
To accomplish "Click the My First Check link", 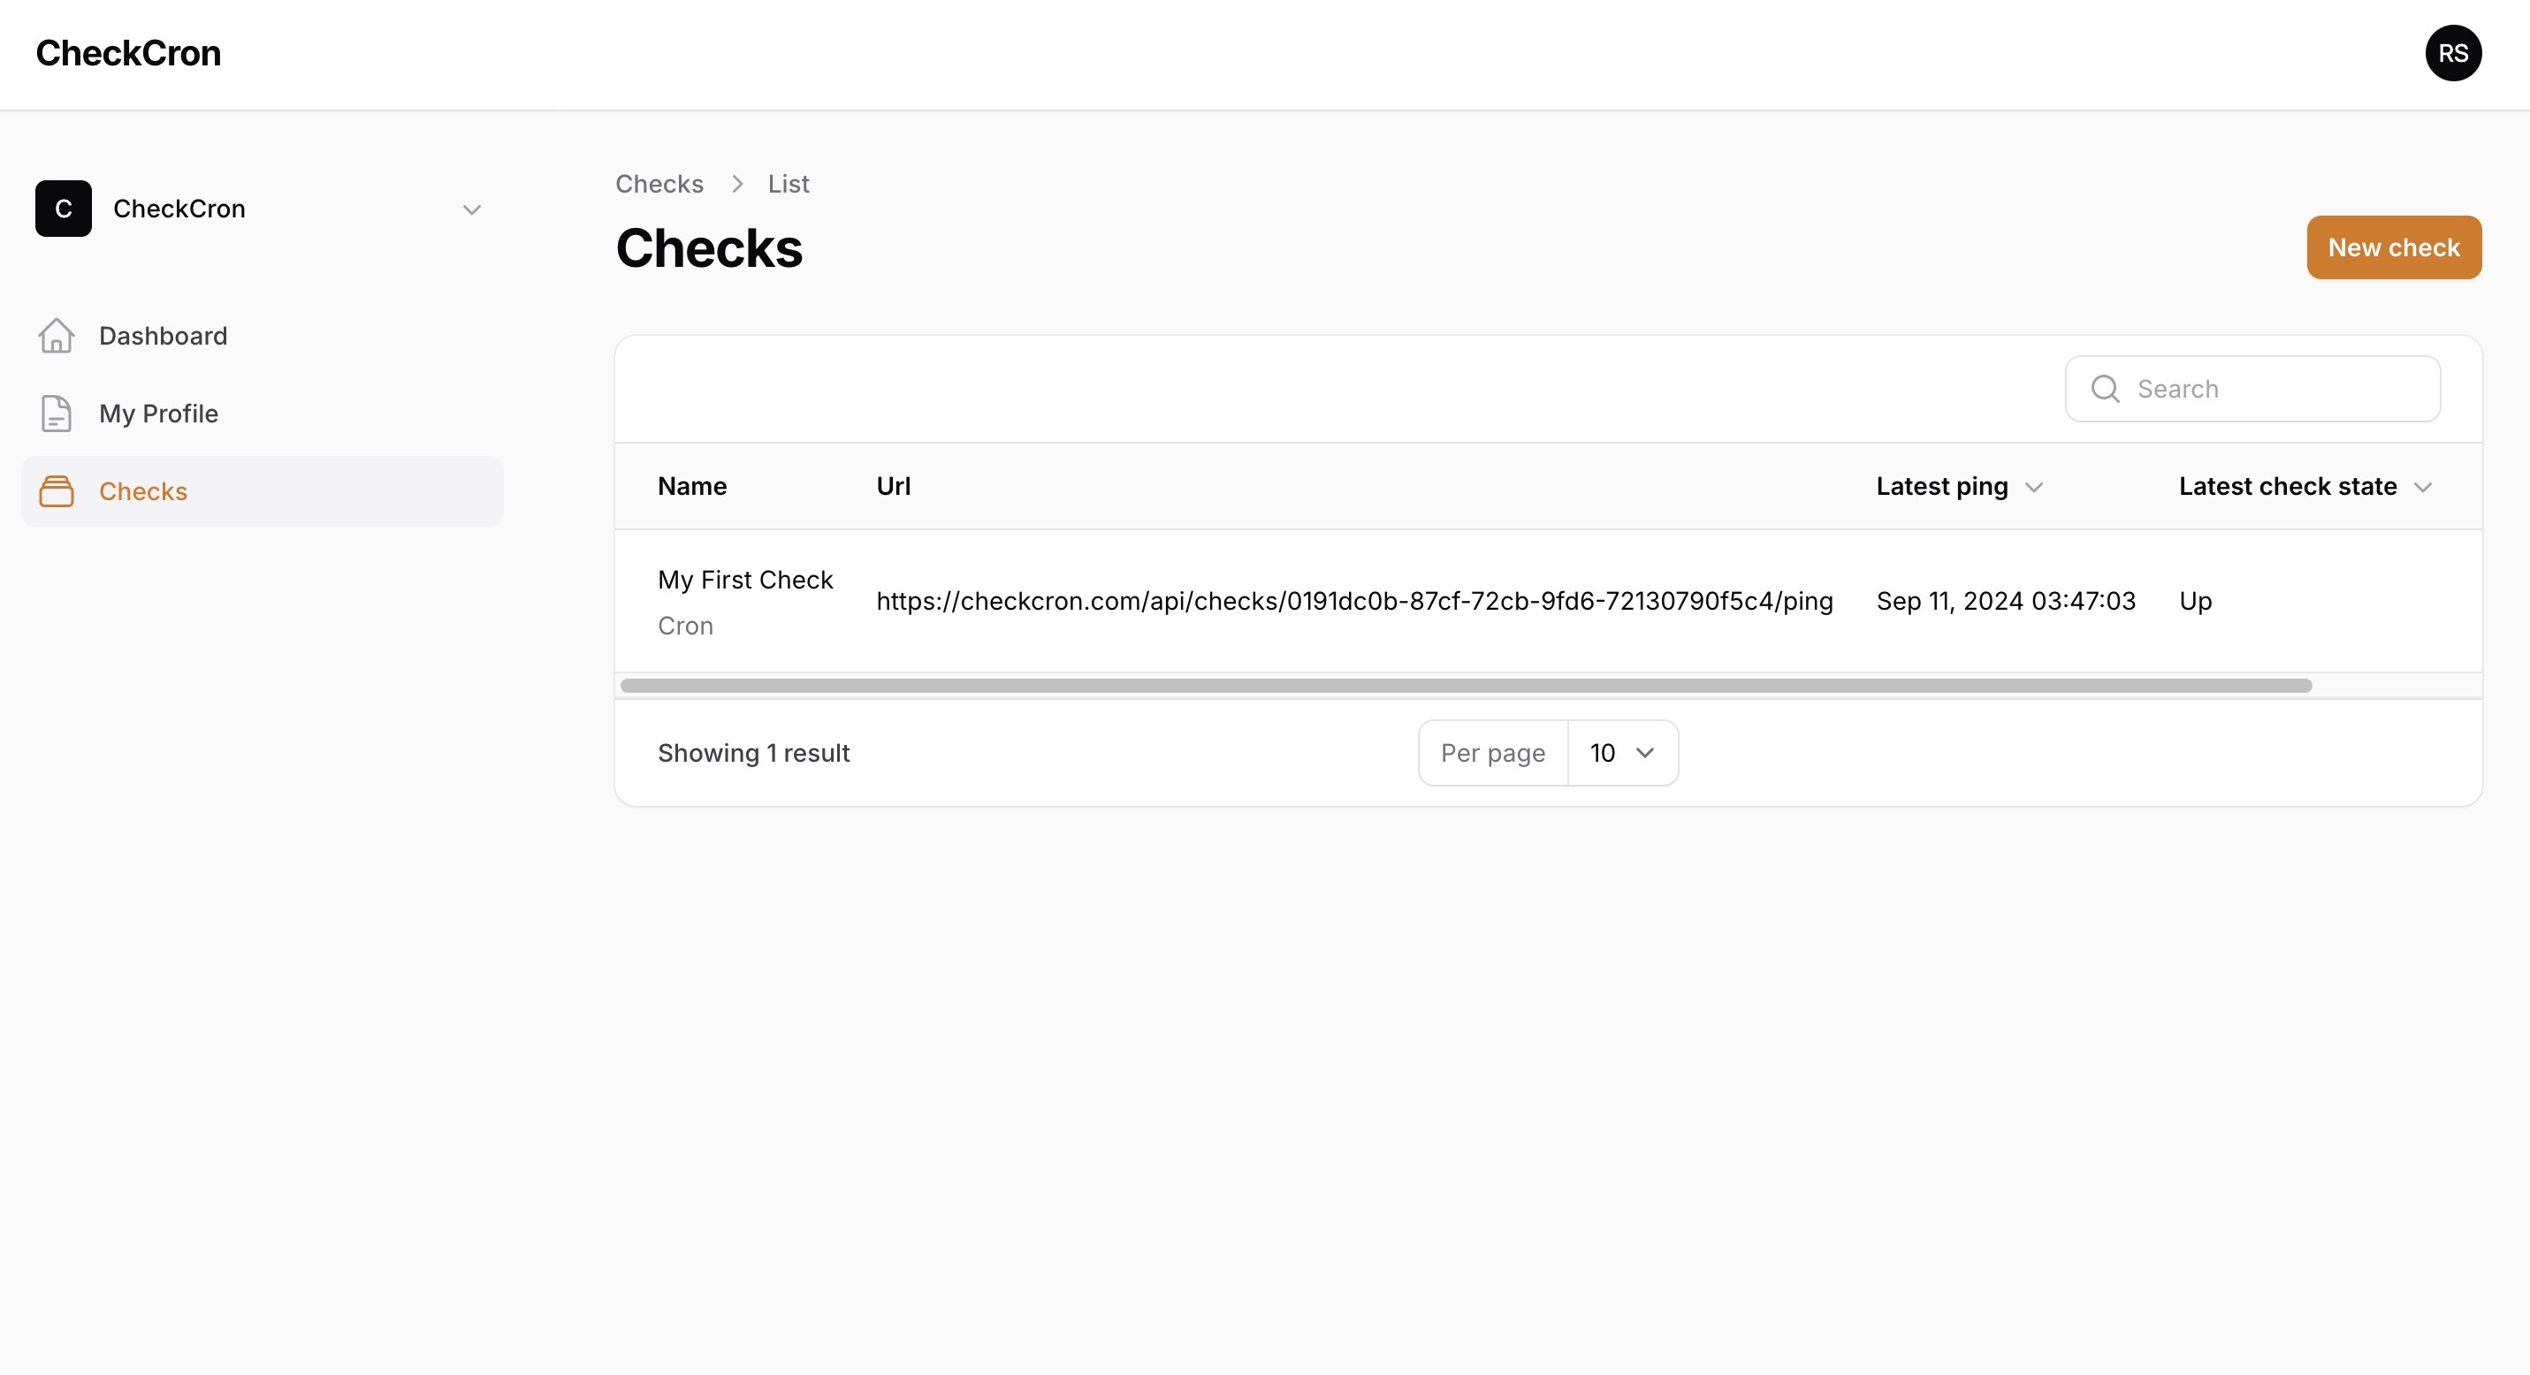I will click(x=747, y=579).
